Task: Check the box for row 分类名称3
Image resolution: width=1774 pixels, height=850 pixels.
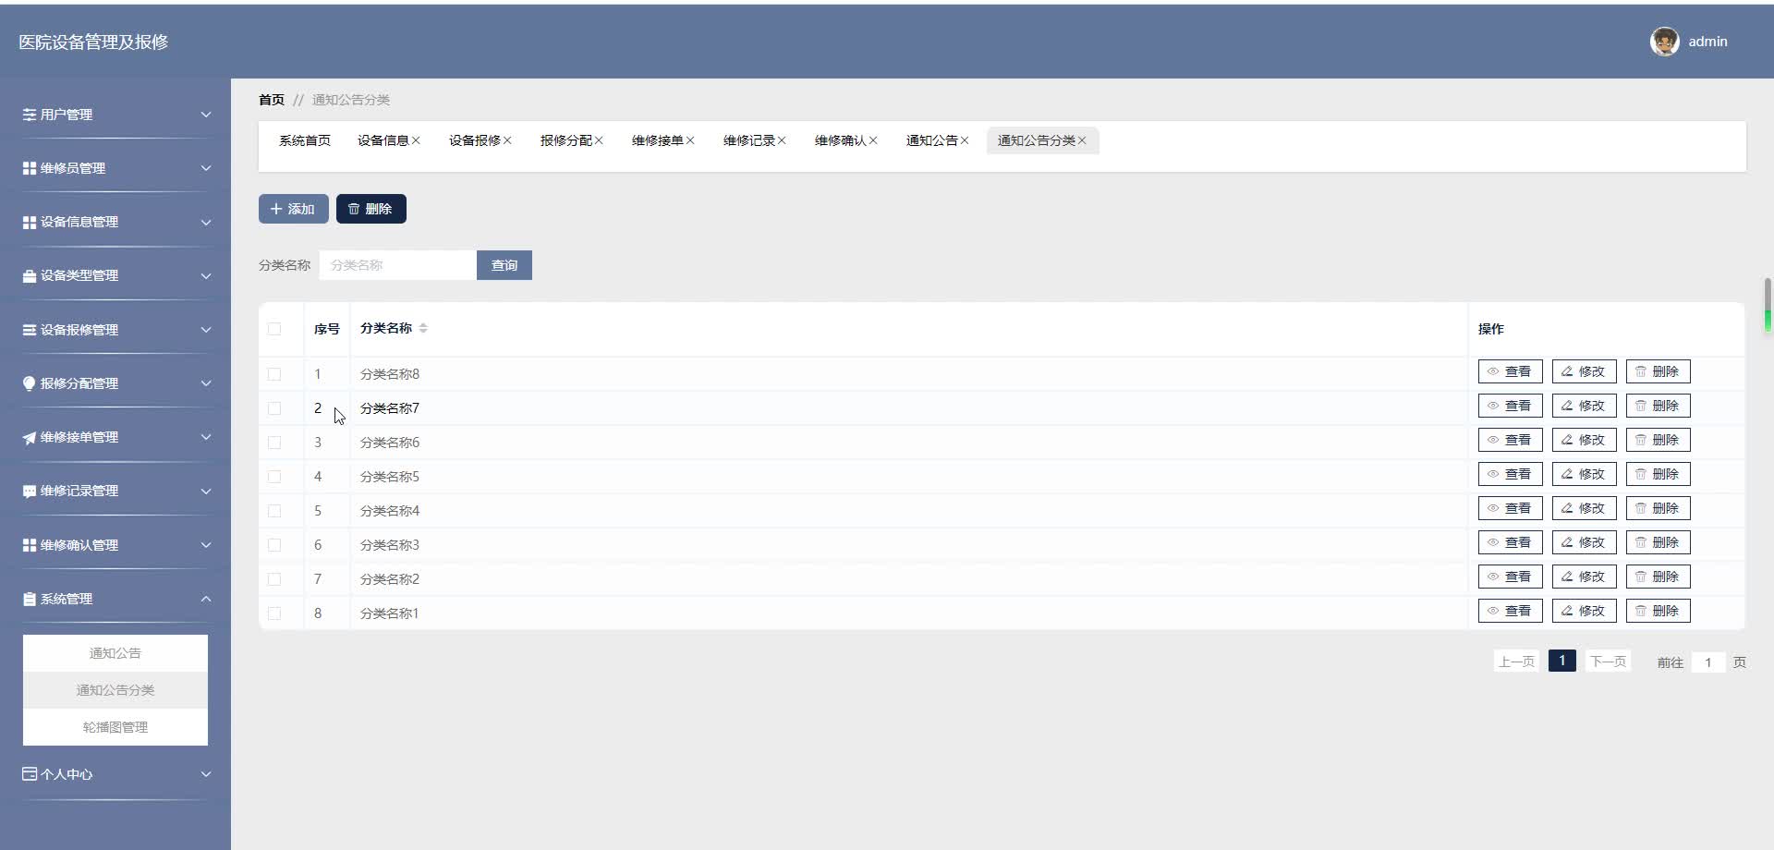Action: (x=274, y=545)
